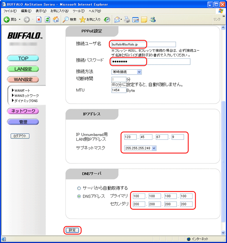The height and width of the screenshot is (243, 227).
Task: Click the MTU value field 1454
Action: [x=119, y=90]
